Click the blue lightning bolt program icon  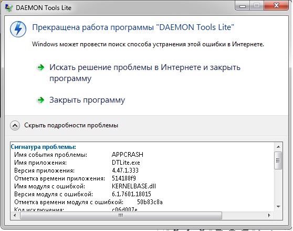18,29
